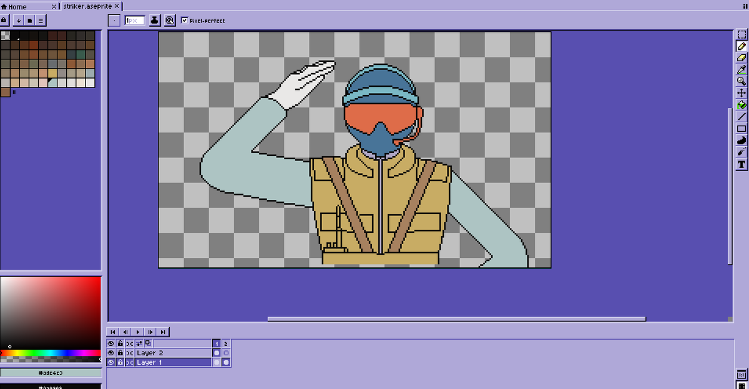Open the brush type selector
The image size is (749, 389).
pos(114,20)
